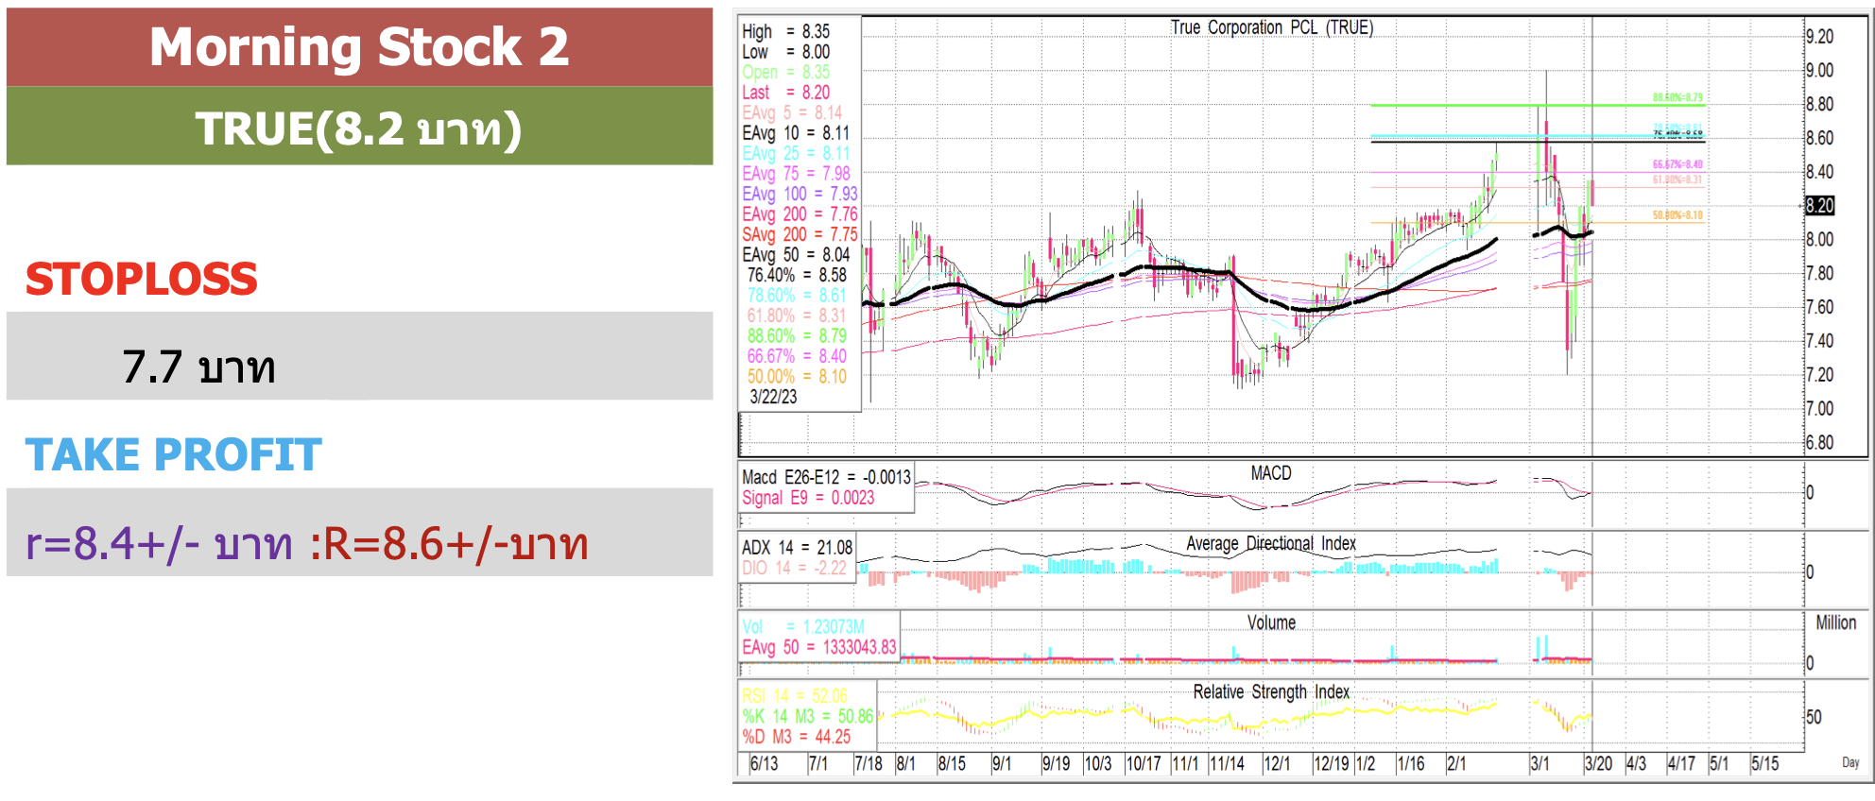This screenshot has height=801, width=1875.
Task: Click the 50.00% = 8.10 Fibonacci entry
Action: pos(797,377)
